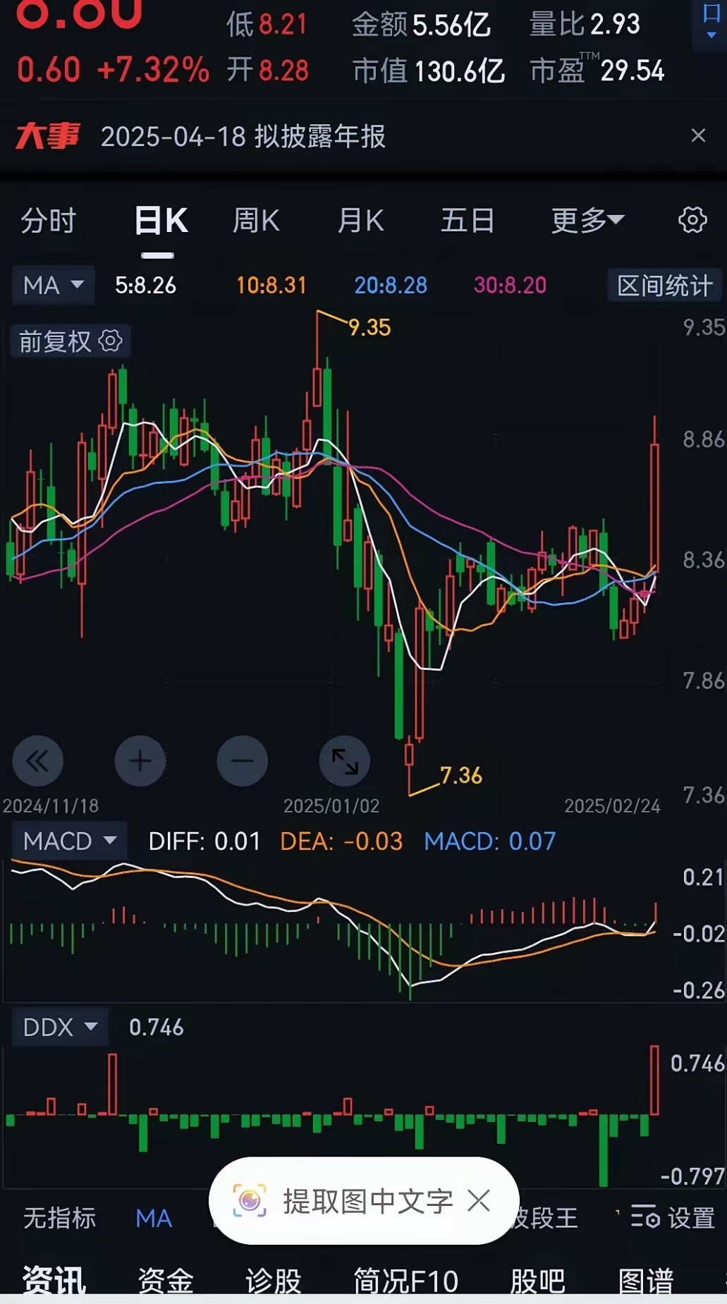
Task: Open the 诊股 stock diagnosis tab
Action: [274, 1281]
